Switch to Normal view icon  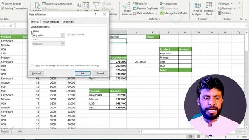(190, 136)
